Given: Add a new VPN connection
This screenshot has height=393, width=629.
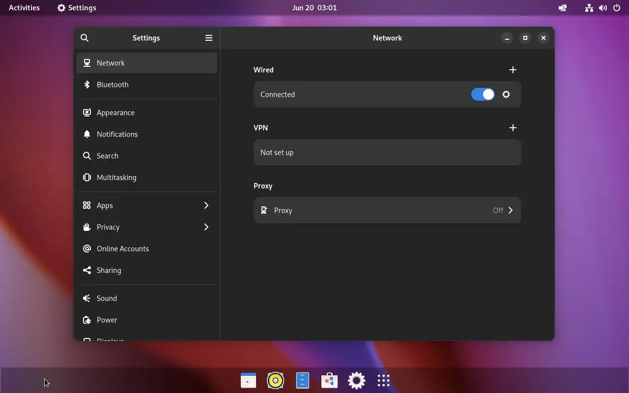Looking at the screenshot, I should point(513,128).
